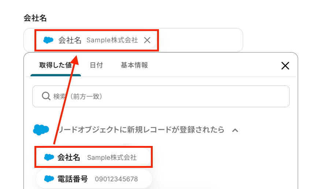Click the リードオブジェクトに新規レコードが登録されたら header
This screenshot has width=323, height=189.
point(141,130)
